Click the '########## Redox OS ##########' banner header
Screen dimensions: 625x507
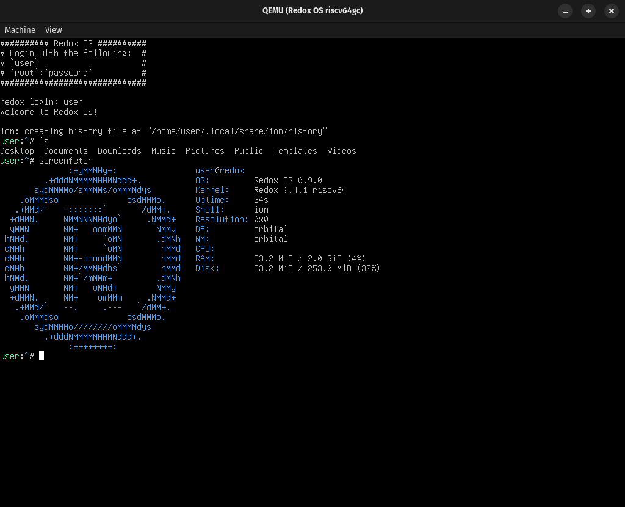pos(73,43)
